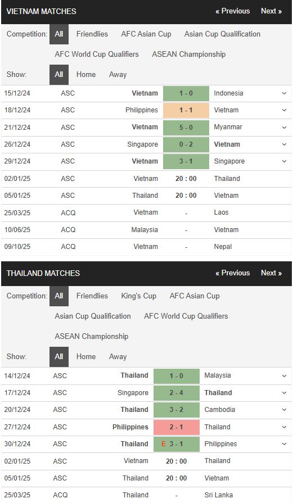This screenshot has height=503, width=293.
Task: Expand Philippines vs Vietnam 1-1 match row chevron
Action: tap(284, 110)
